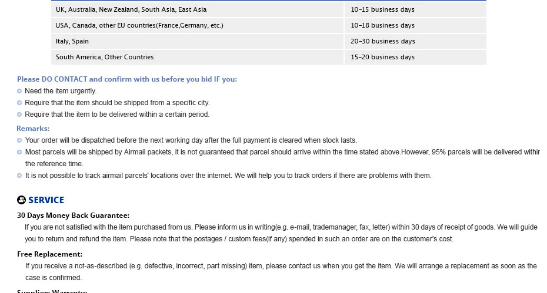The height and width of the screenshot is (293, 547).
Task: Click the "10-15 business days" cell
Action: pyautogui.click(x=382, y=9)
